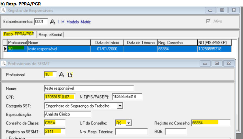Viewport: 243px width, 139px height.
Task: Select the teste responsável table row
Action: [59, 49]
